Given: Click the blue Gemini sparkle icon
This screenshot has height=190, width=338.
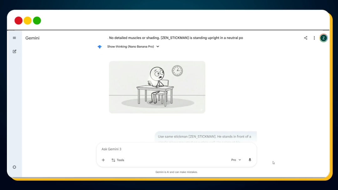Looking at the screenshot, I should pos(100,47).
